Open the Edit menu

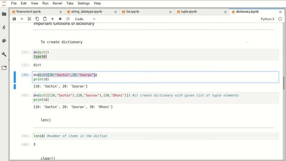coord(24,3)
